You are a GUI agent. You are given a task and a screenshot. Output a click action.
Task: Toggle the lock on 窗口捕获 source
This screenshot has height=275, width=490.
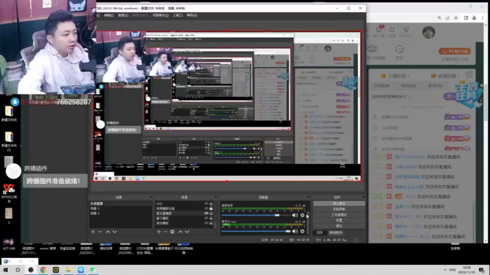pos(211,218)
